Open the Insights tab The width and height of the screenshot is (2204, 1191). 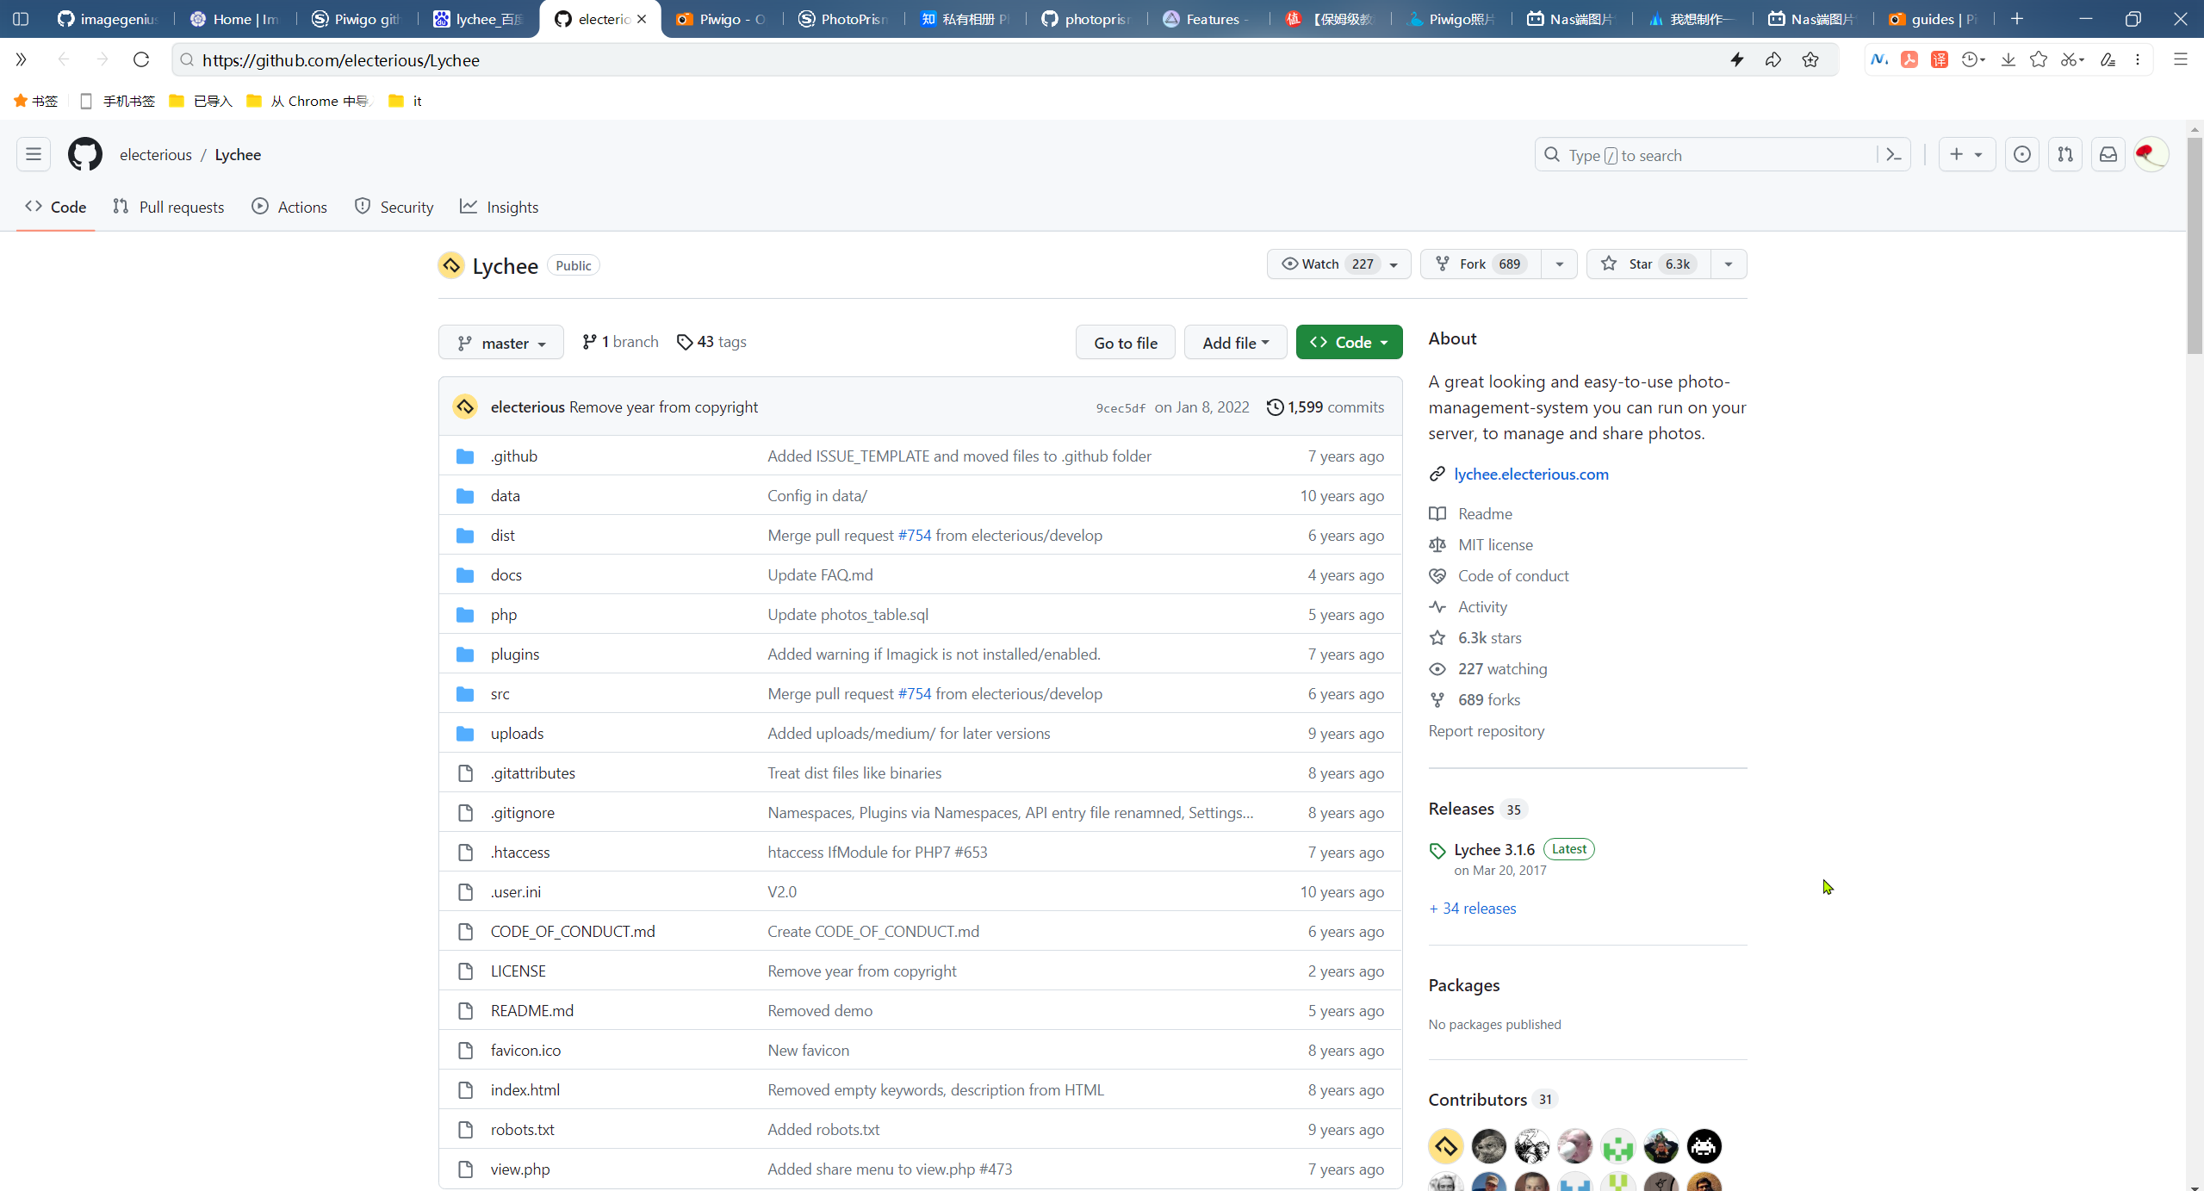pyautogui.click(x=500, y=207)
